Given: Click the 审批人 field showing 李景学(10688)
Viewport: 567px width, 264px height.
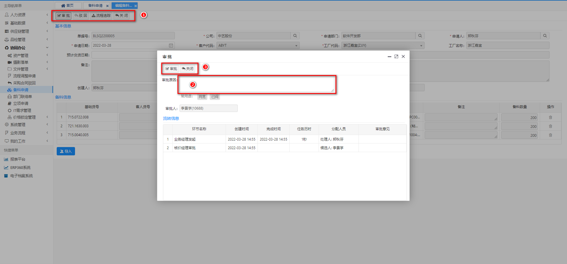Looking at the screenshot, I should [x=208, y=108].
